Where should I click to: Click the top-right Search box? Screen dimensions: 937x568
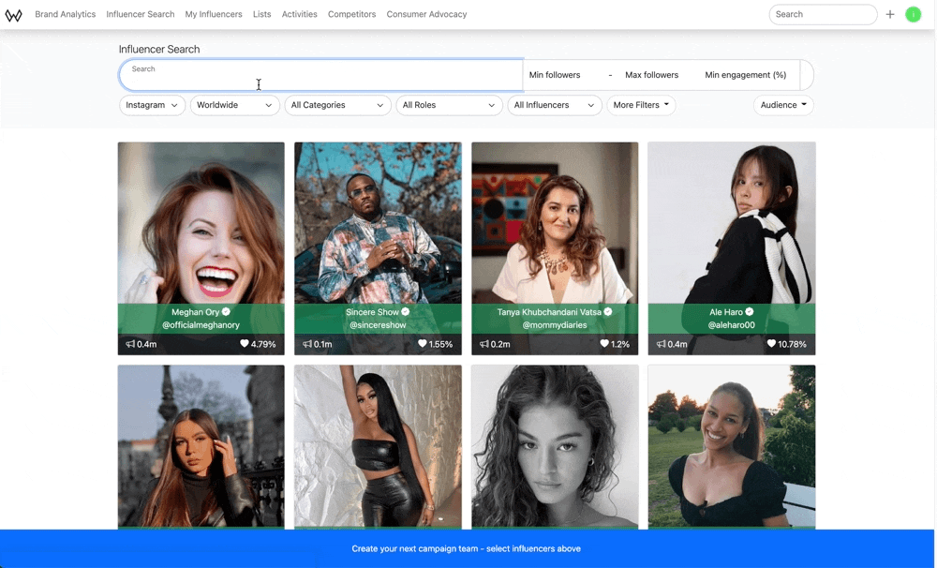pos(823,14)
